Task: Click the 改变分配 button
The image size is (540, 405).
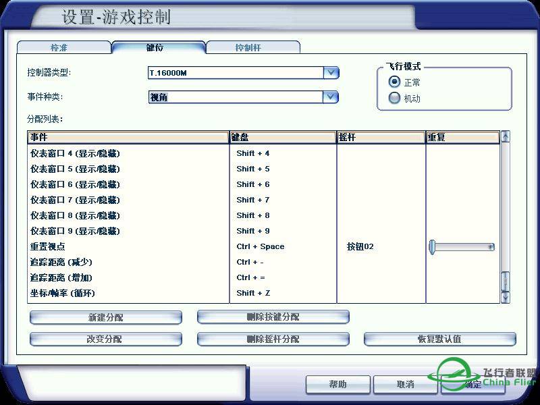Action: (106, 339)
